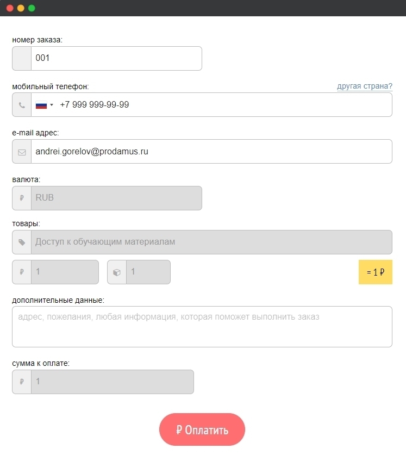
Task: Click the ruble icon next to RUB
Action: tap(22, 198)
